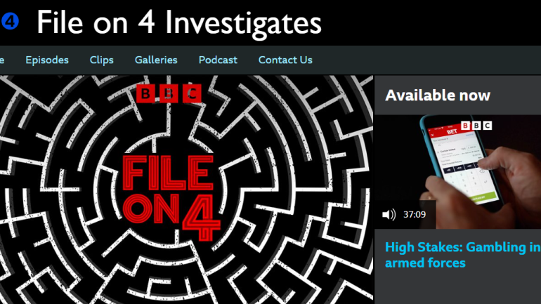The height and width of the screenshot is (304, 541).
Task: Click the File on 4 Investigates title
Action: coord(179,22)
